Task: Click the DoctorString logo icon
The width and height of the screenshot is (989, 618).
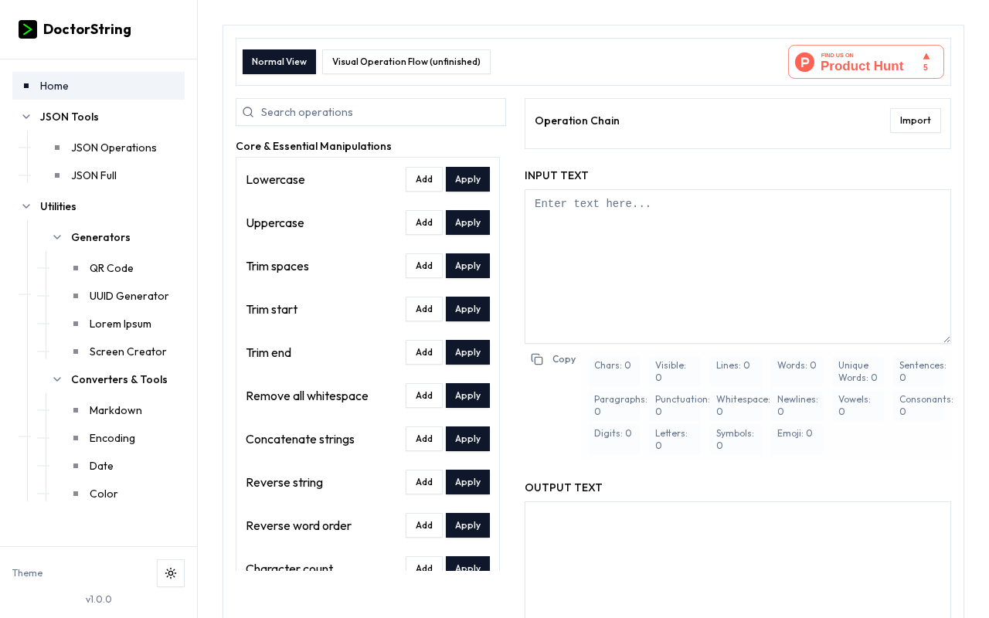Action: point(28,29)
